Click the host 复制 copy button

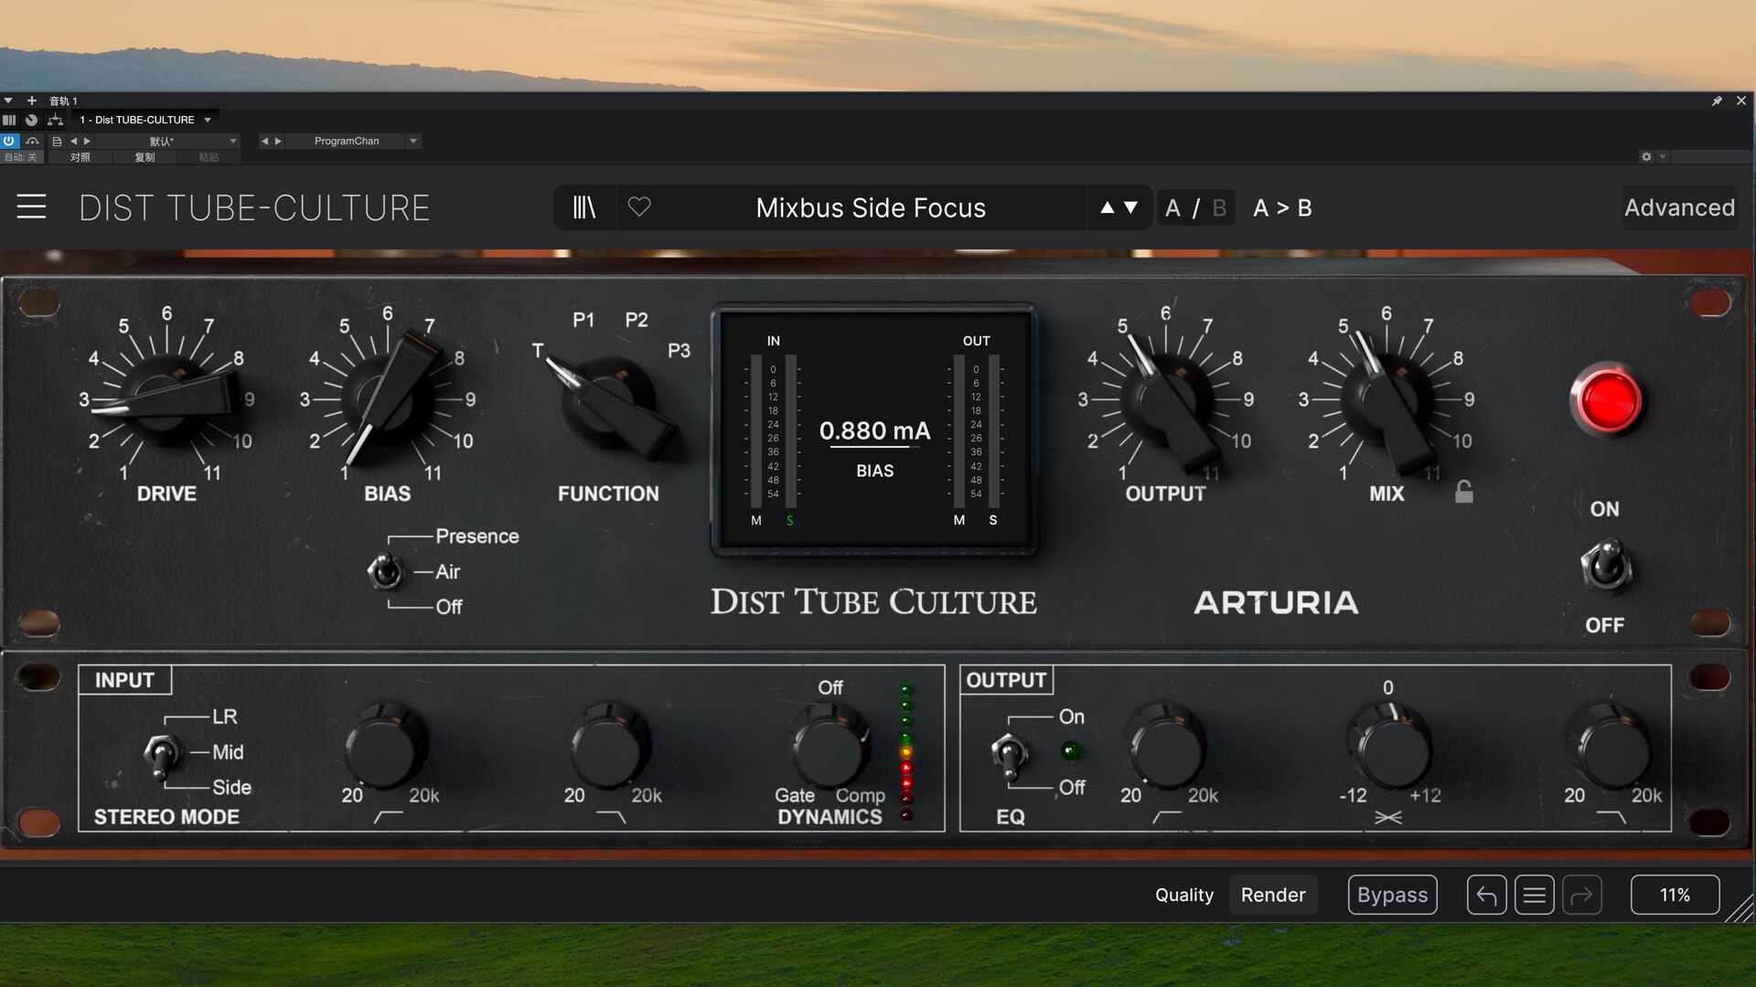point(145,157)
